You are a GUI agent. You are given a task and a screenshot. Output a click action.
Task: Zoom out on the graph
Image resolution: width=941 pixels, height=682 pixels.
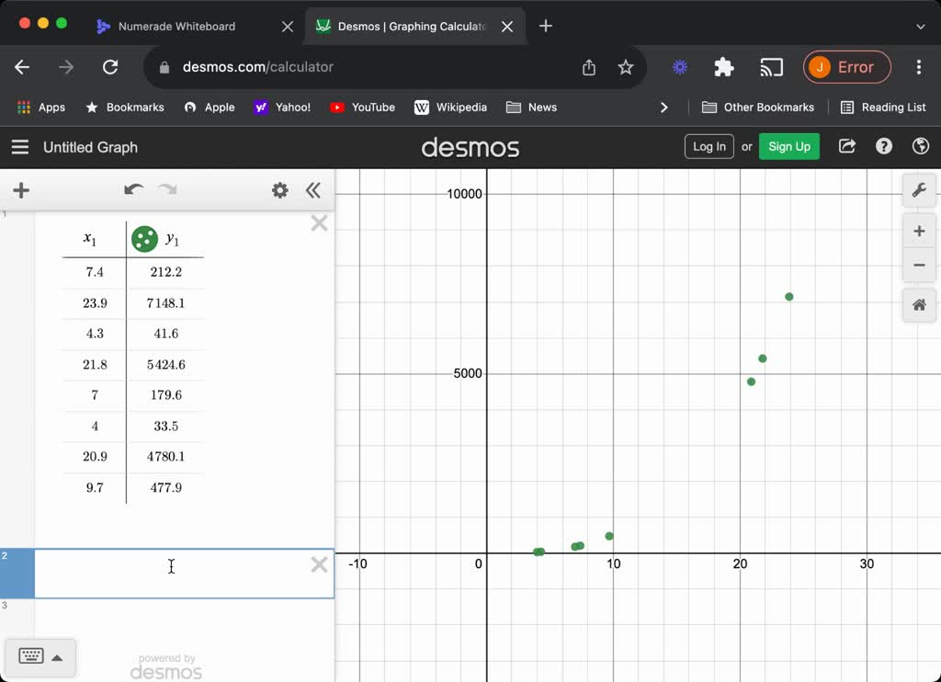[918, 266]
